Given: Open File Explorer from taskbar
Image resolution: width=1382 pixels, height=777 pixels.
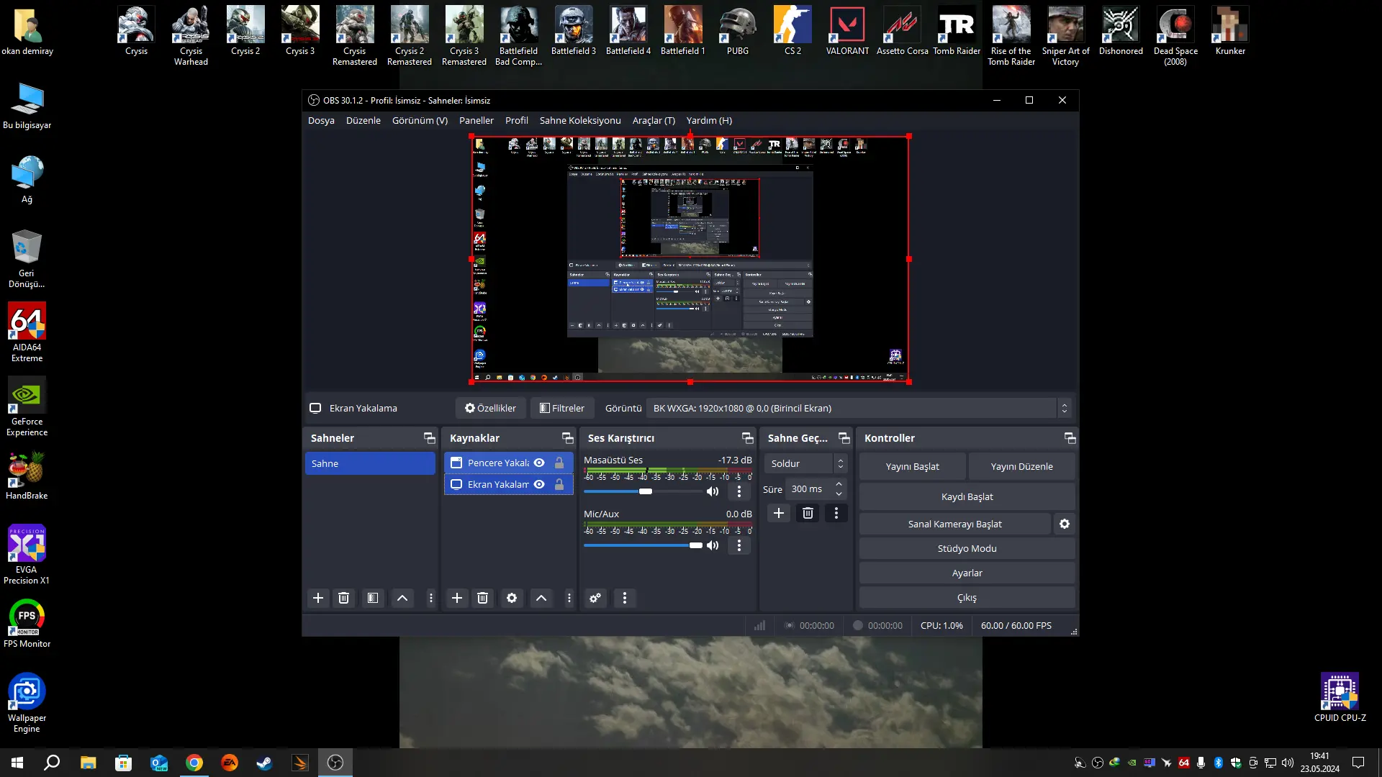Looking at the screenshot, I should click(x=88, y=763).
